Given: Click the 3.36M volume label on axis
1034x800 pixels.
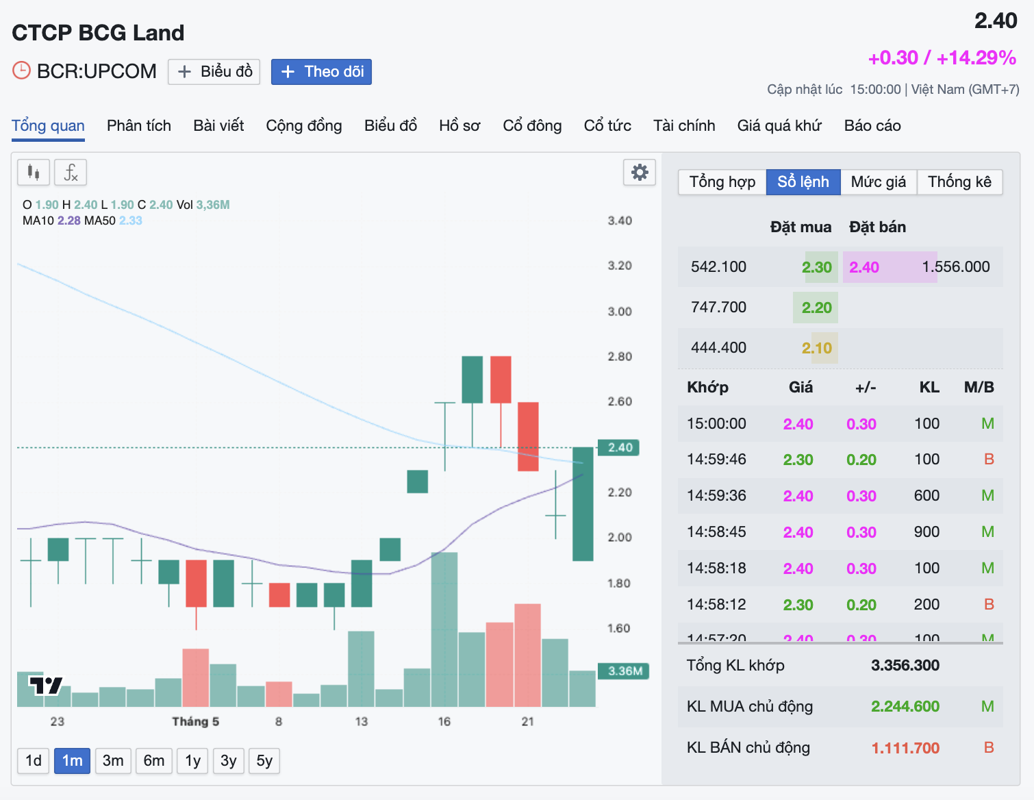Looking at the screenshot, I should 623,671.
